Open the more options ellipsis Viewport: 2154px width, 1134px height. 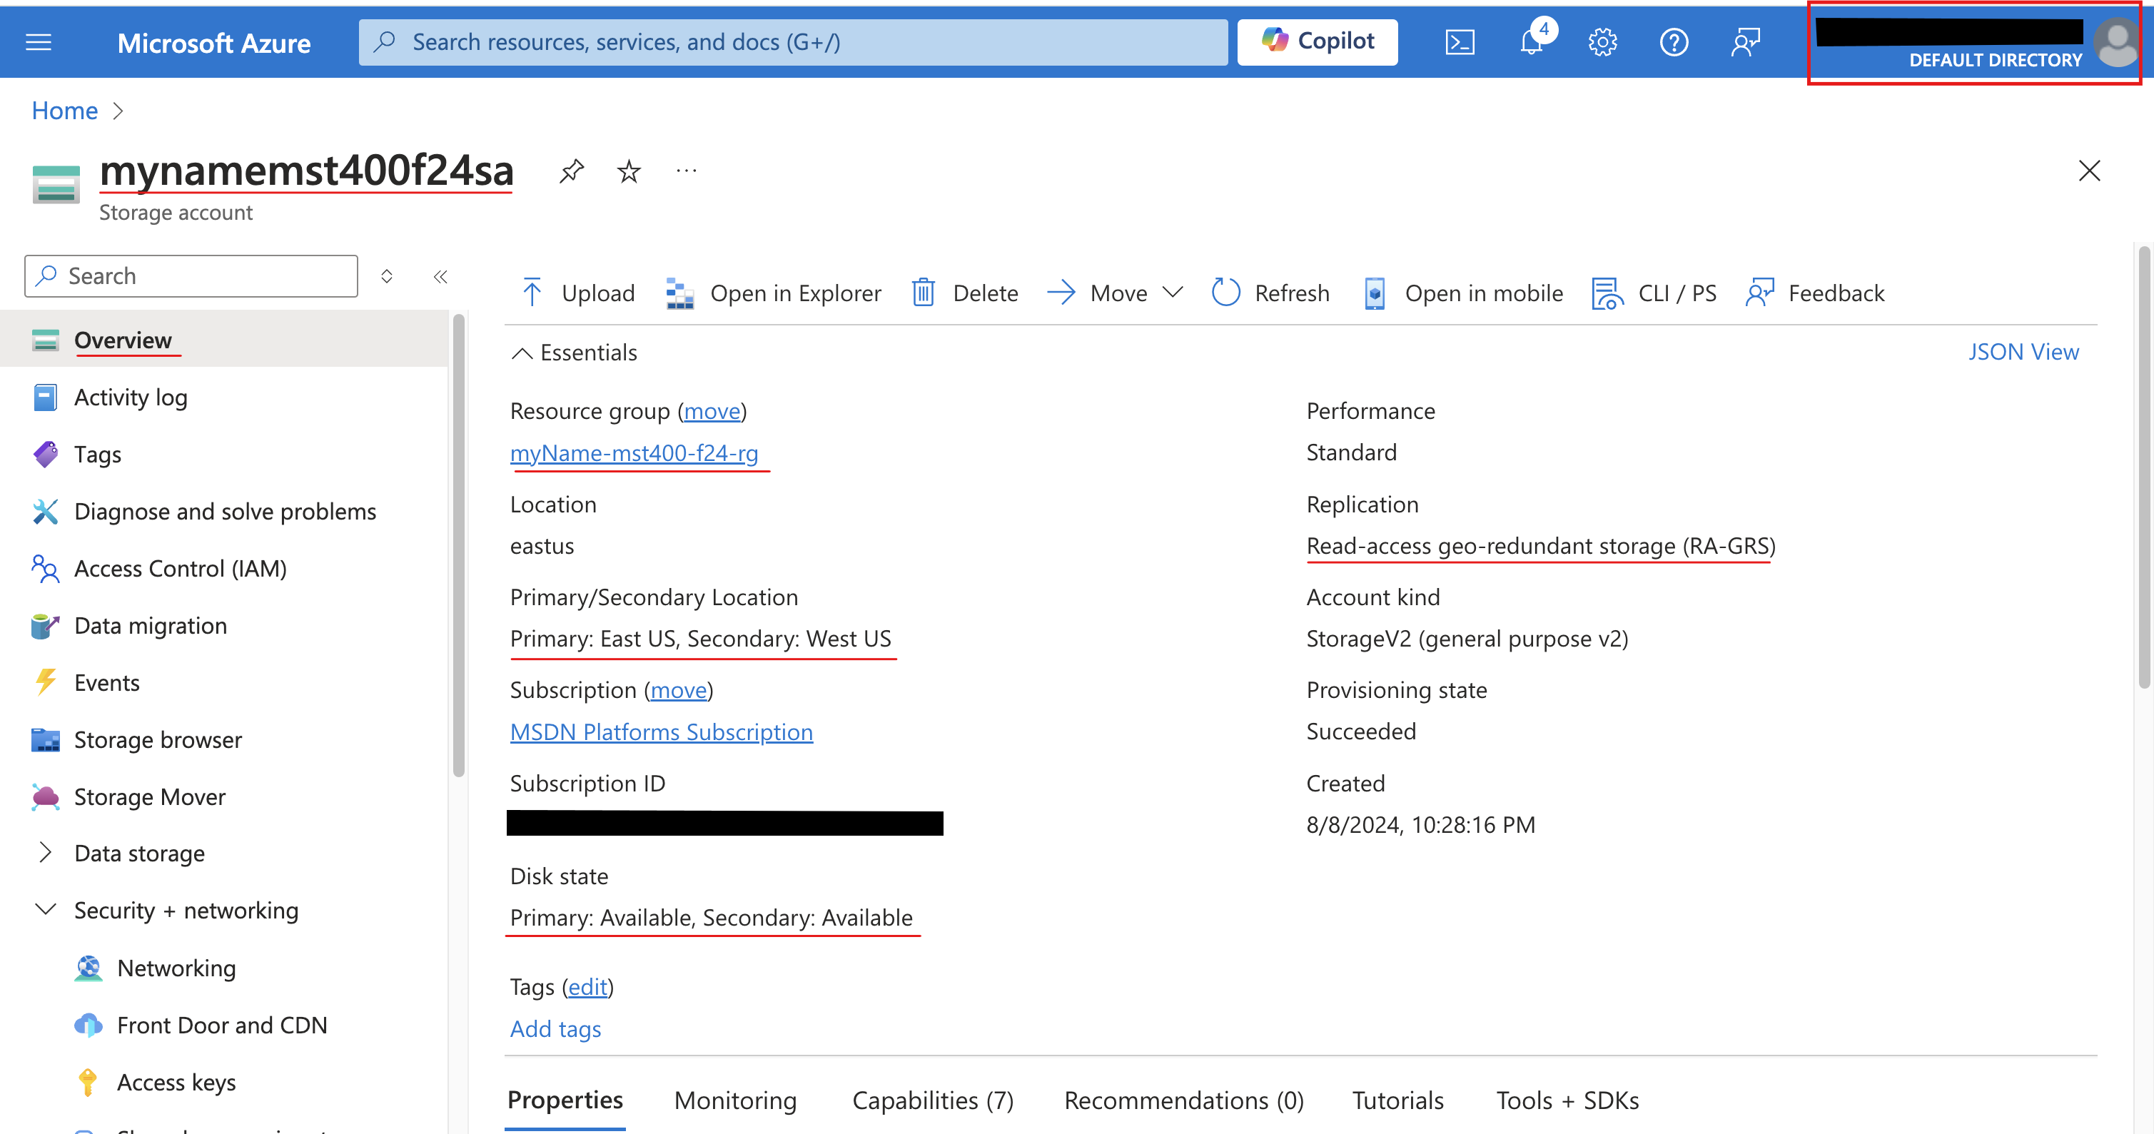687,171
